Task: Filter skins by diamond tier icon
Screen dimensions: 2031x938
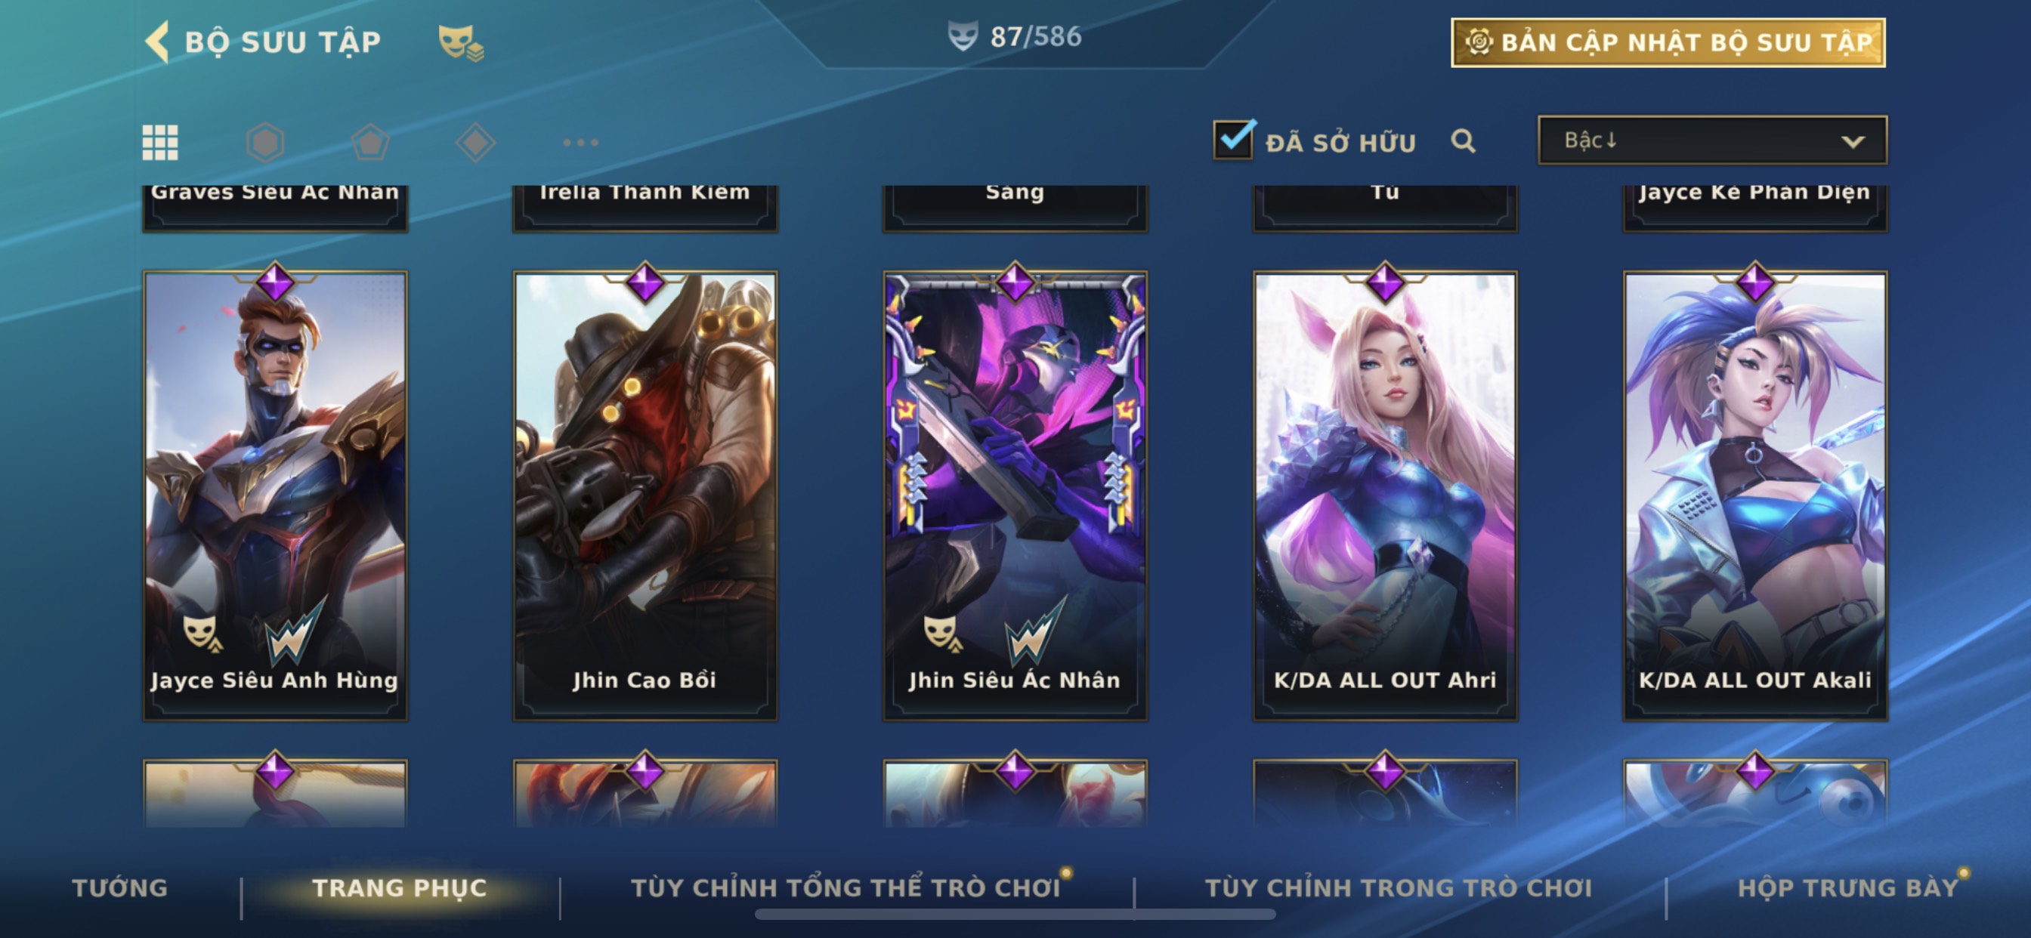Action: [x=475, y=143]
